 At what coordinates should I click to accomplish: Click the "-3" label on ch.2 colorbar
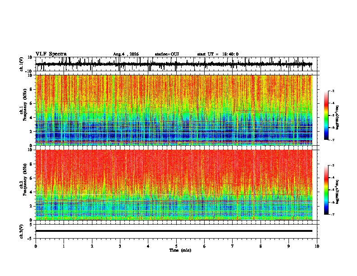coord(332,166)
